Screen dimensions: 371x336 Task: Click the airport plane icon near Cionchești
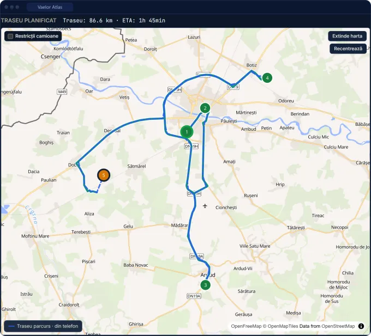pyautogui.click(x=205, y=206)
